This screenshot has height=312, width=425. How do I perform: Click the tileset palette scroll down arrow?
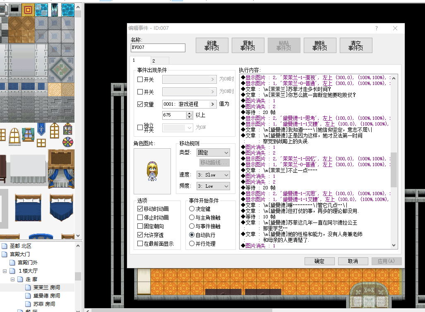pyautogui.click(x=78, y=235)
